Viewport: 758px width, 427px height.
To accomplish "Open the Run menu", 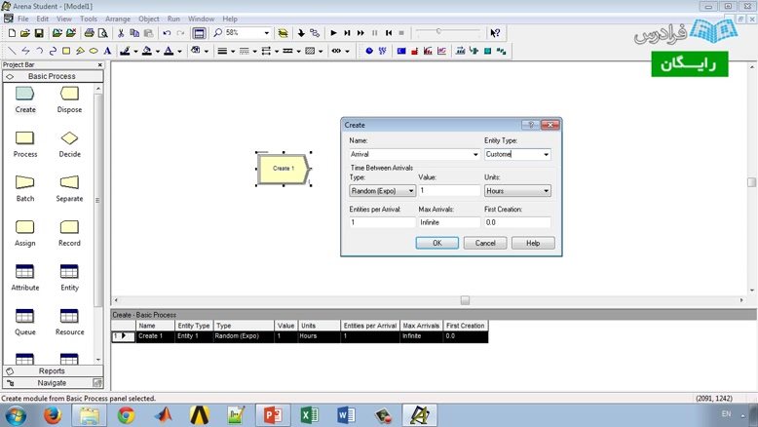I will click(173, 19).
